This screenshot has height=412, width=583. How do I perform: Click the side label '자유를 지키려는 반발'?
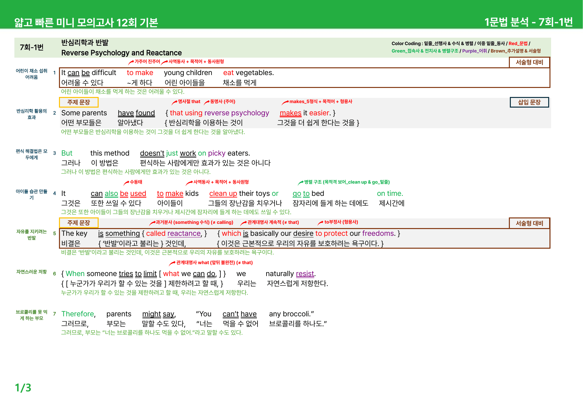32,235
